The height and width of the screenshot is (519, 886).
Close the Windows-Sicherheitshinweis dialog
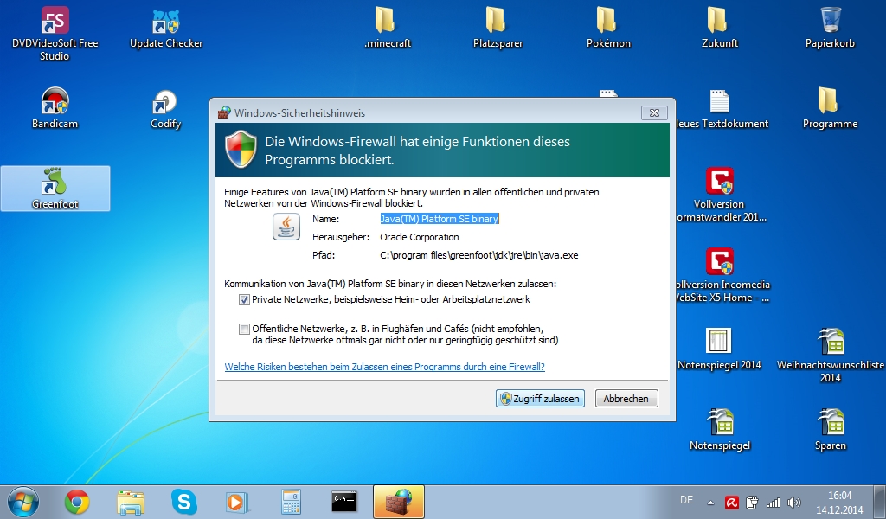(654, 113)
